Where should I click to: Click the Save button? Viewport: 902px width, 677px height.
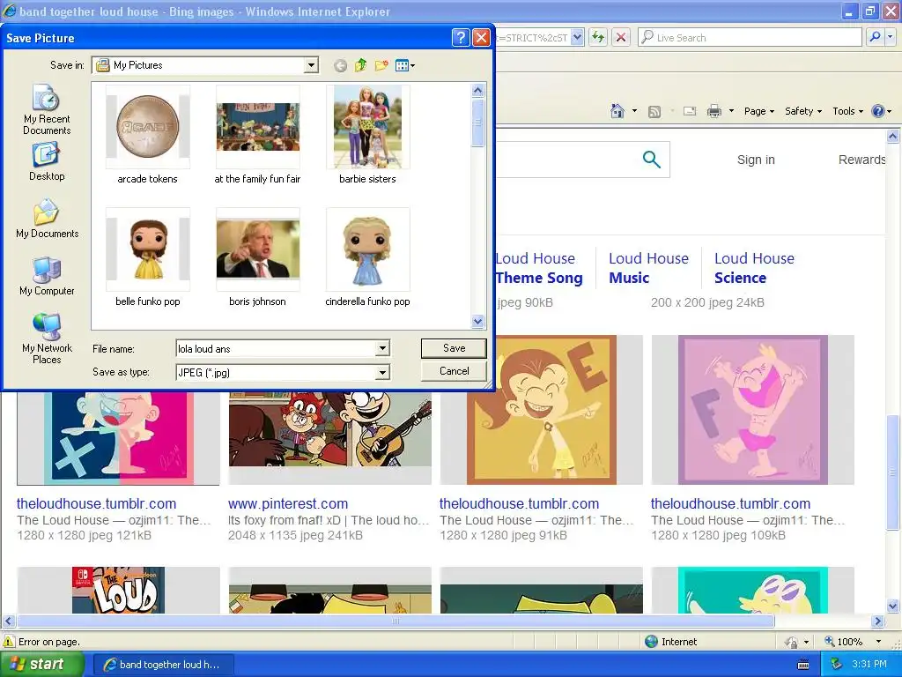pyautogui.click(x=454, y=347)
